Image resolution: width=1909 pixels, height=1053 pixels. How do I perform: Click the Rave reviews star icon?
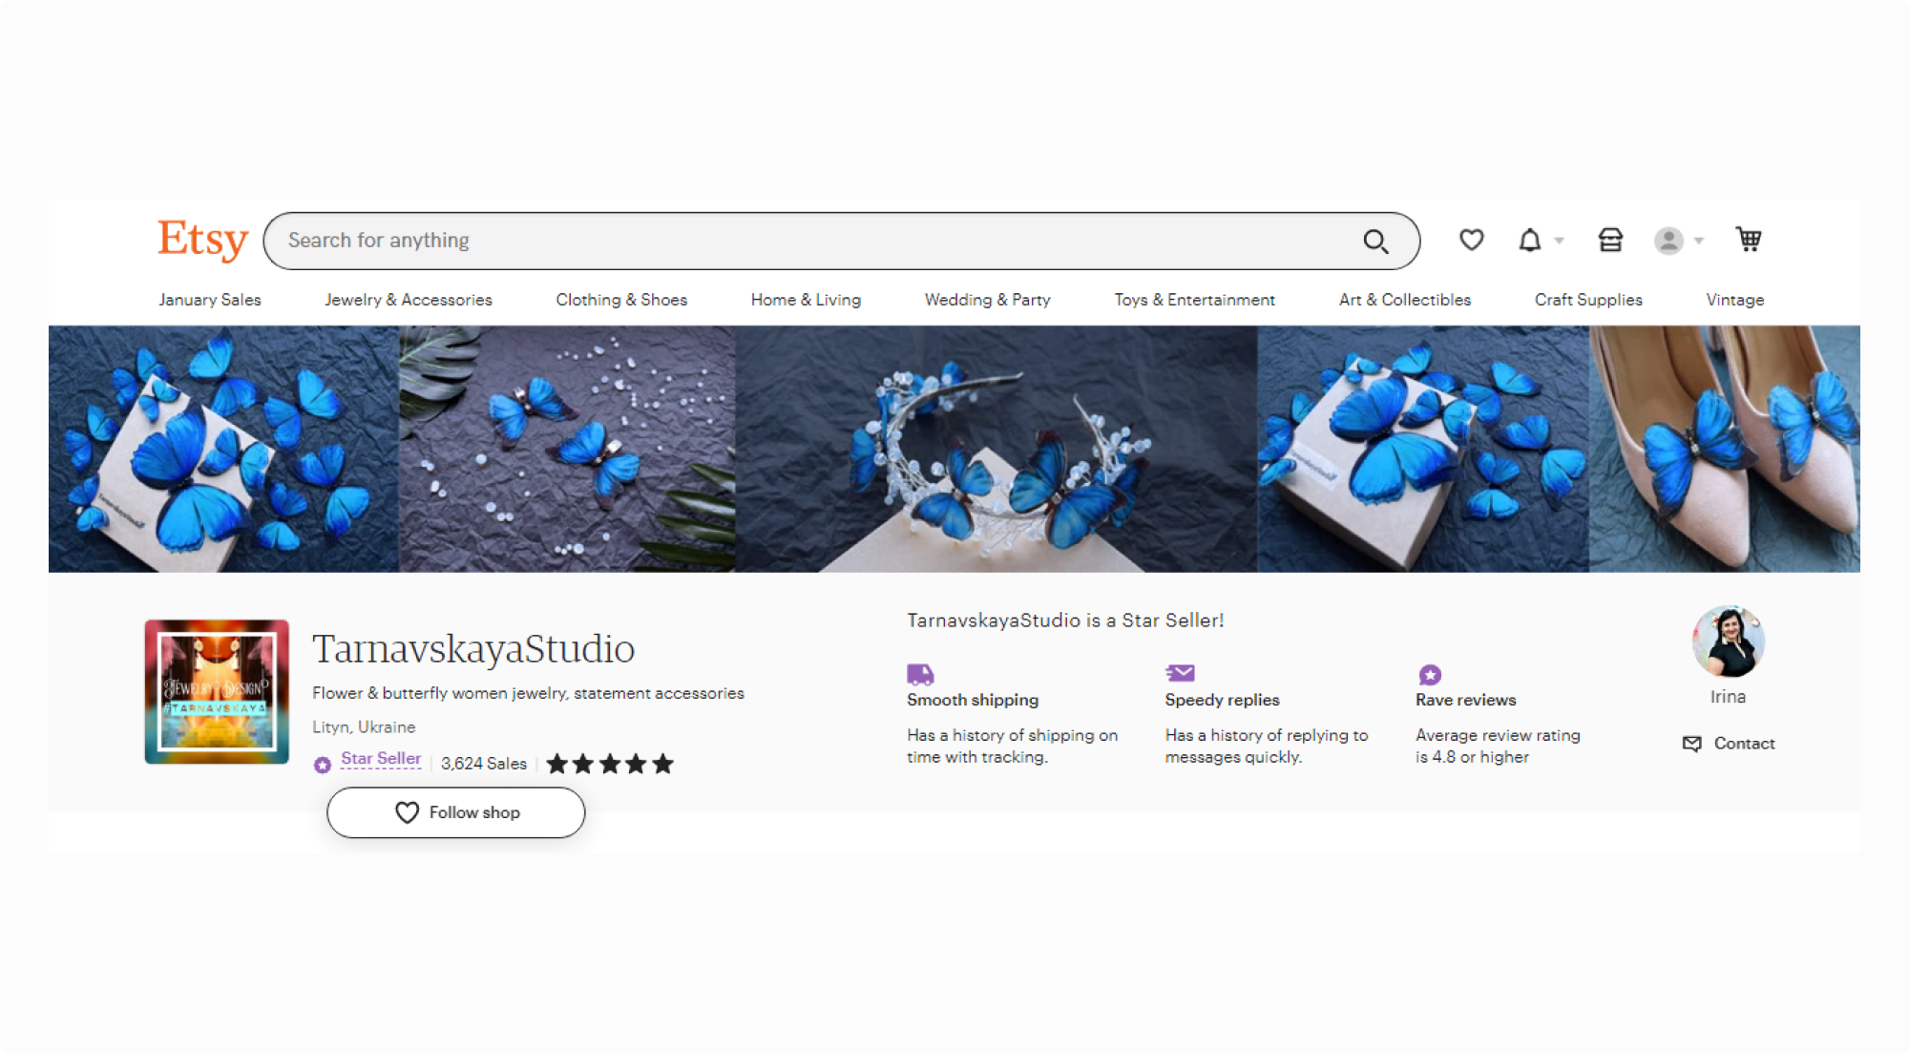[x=1429, y=675]
